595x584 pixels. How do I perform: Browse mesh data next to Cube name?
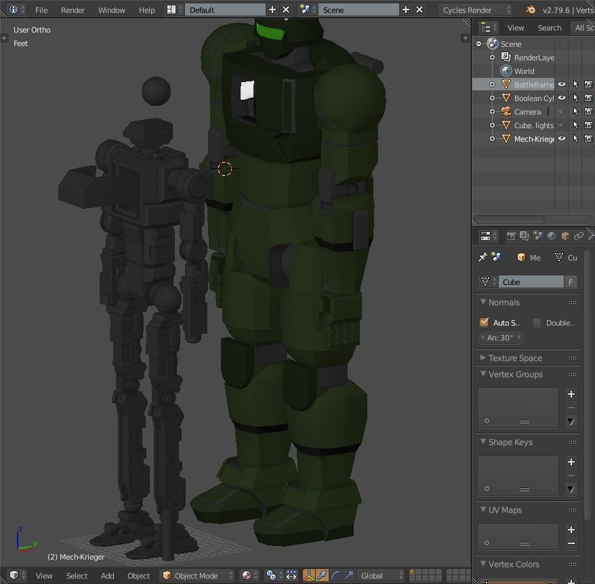488,281
